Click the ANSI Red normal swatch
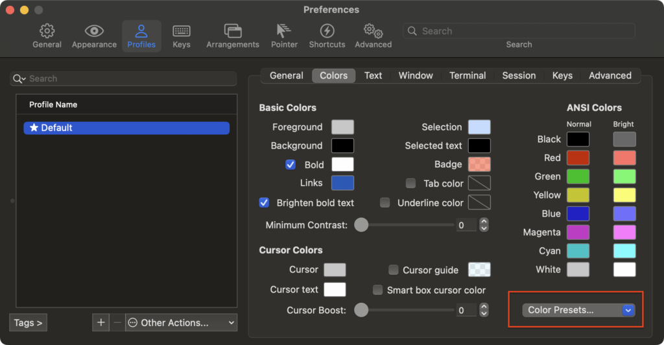 578,158
